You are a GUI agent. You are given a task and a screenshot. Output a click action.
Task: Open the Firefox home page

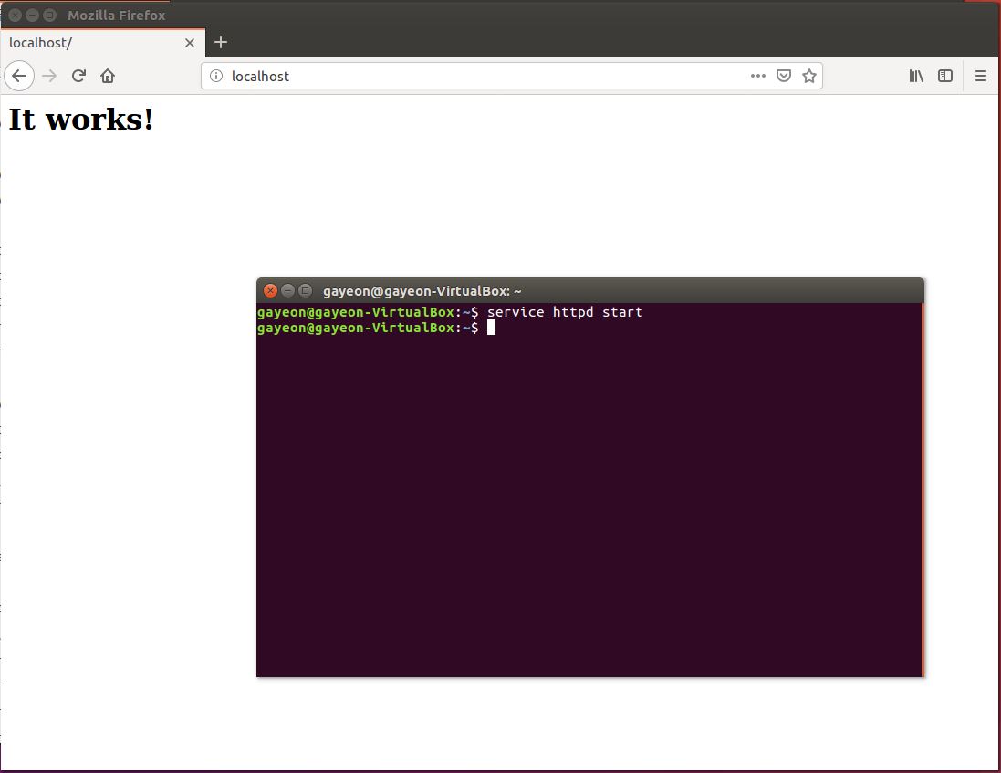pos(107,76)
